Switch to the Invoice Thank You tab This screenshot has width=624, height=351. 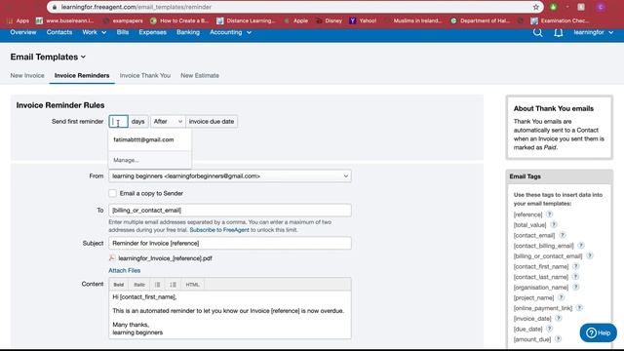145,75
